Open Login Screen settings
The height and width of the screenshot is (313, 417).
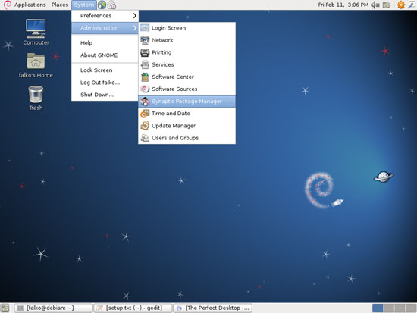coord(187,28)
